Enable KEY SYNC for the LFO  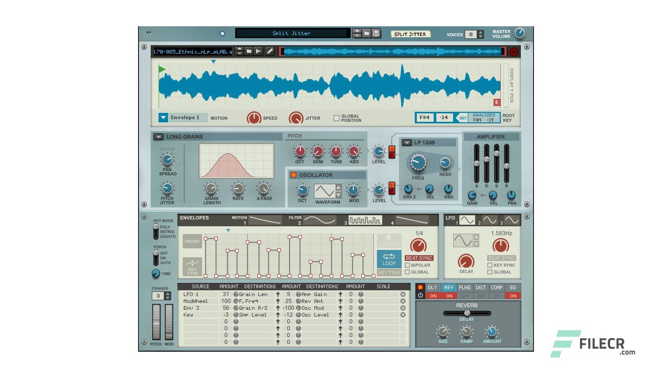click(x=490, y=265)
